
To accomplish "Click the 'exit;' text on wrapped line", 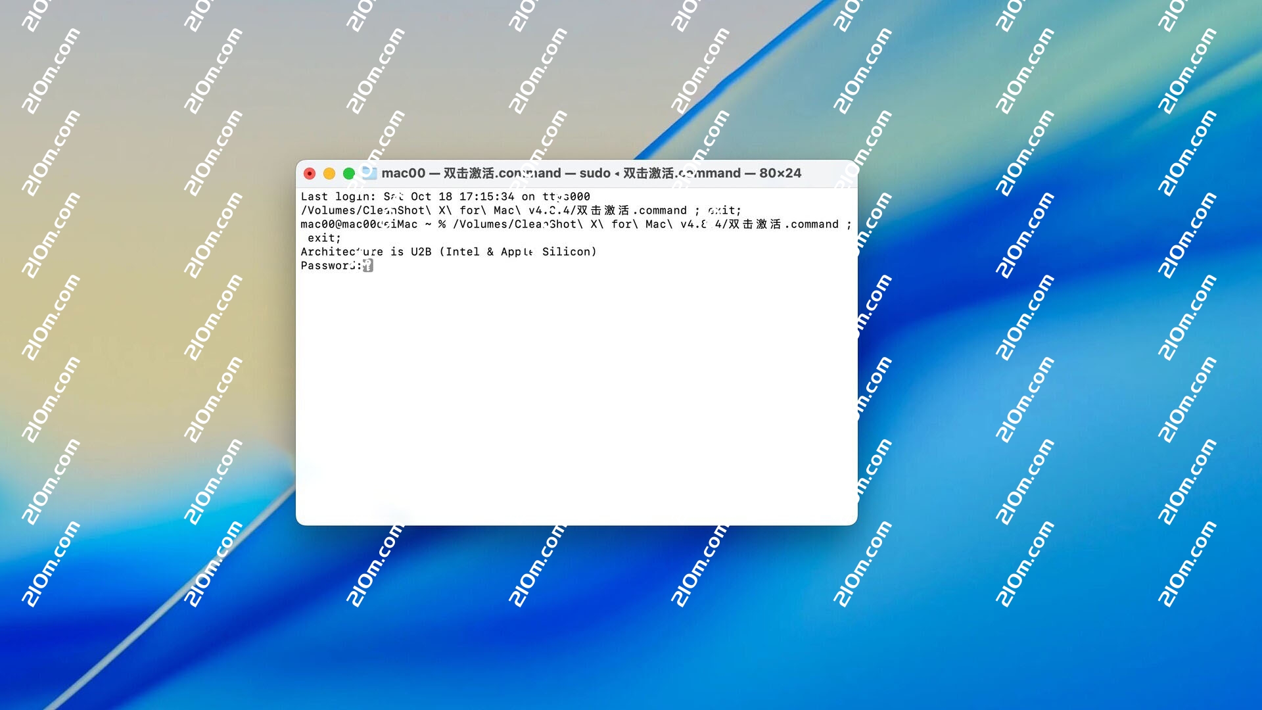I will [324, 238].
